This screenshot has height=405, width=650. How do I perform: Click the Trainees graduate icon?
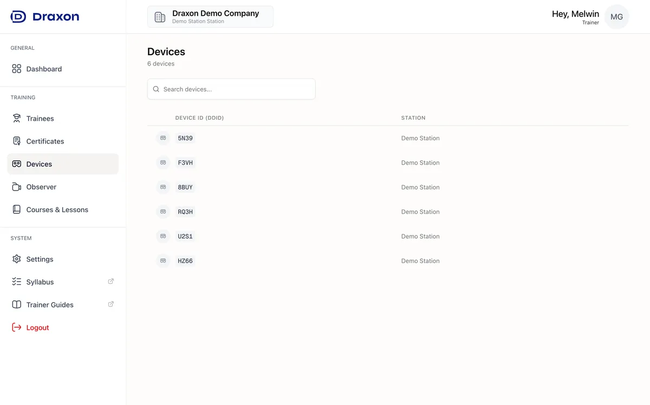[x=17, y=119]
